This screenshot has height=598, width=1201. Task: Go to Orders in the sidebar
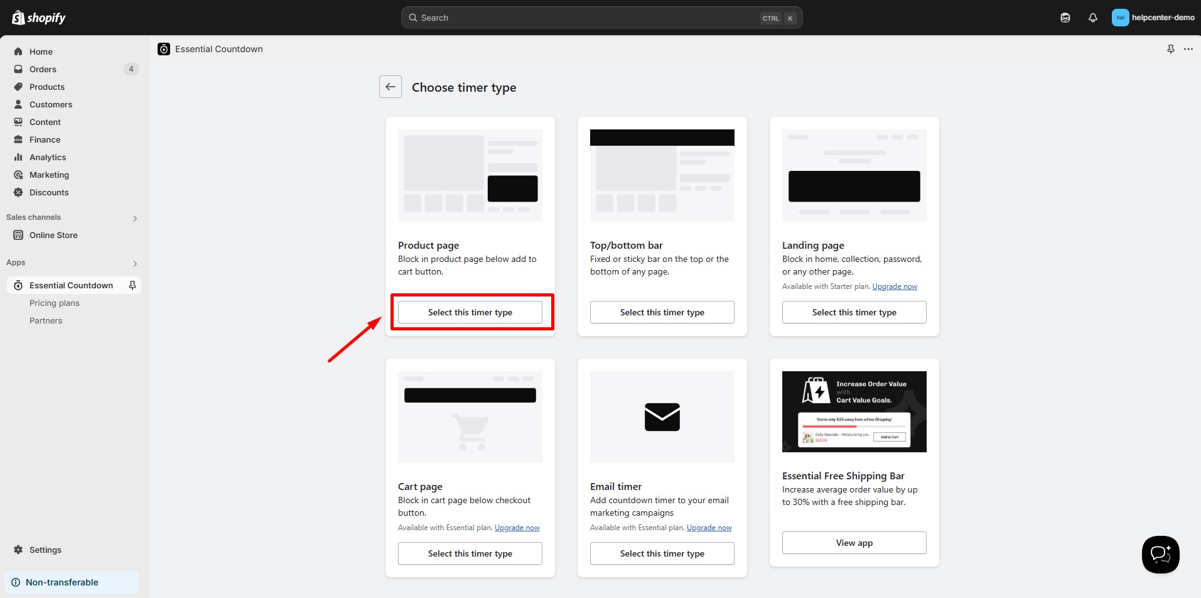[43, 69]
